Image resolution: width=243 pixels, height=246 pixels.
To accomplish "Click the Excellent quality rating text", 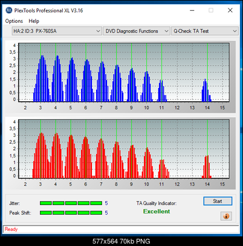I will pos(157,212).
